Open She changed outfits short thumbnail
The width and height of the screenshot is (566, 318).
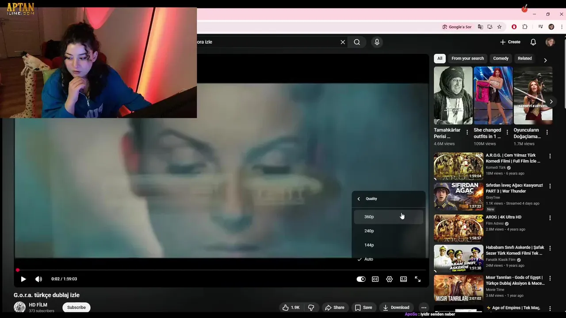click(x=493, y=95)
